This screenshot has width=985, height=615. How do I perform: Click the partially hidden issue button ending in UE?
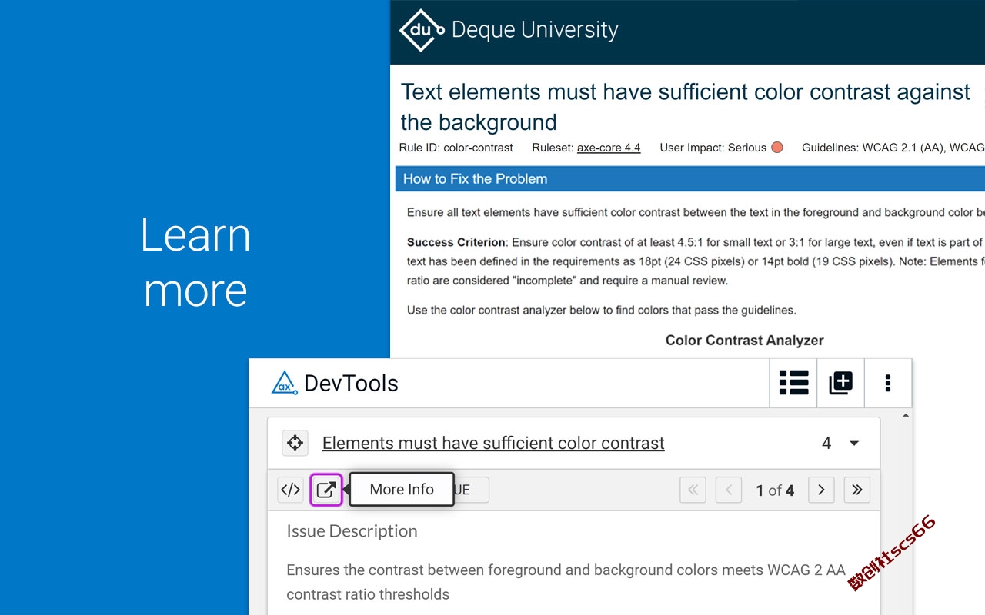click(471, 490)
